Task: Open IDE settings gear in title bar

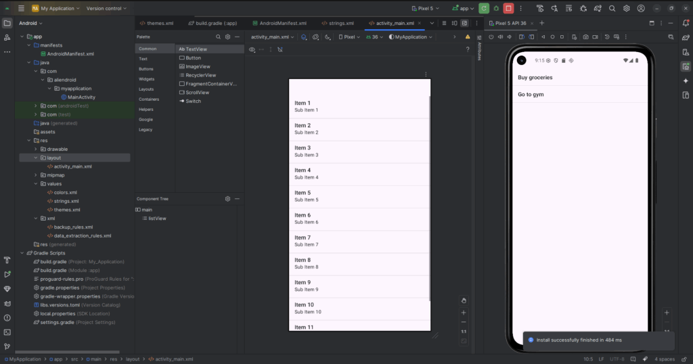Action: [x=626, y=8]
